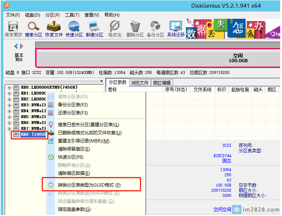This screenshot has height=216, width=282.
Task: Click the Quick Partition (快速分区) toolbar icon
Action: [x=74, y=29]
